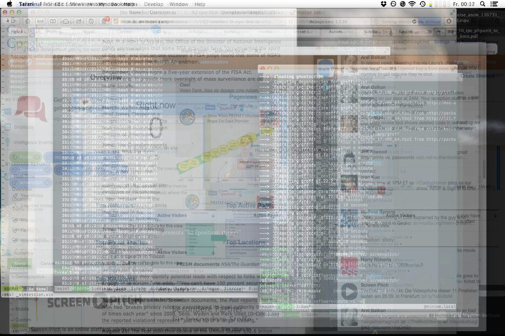Open the Apple menu
The width and height of the screenshot is (505, 336).
(x=9, y=4)
